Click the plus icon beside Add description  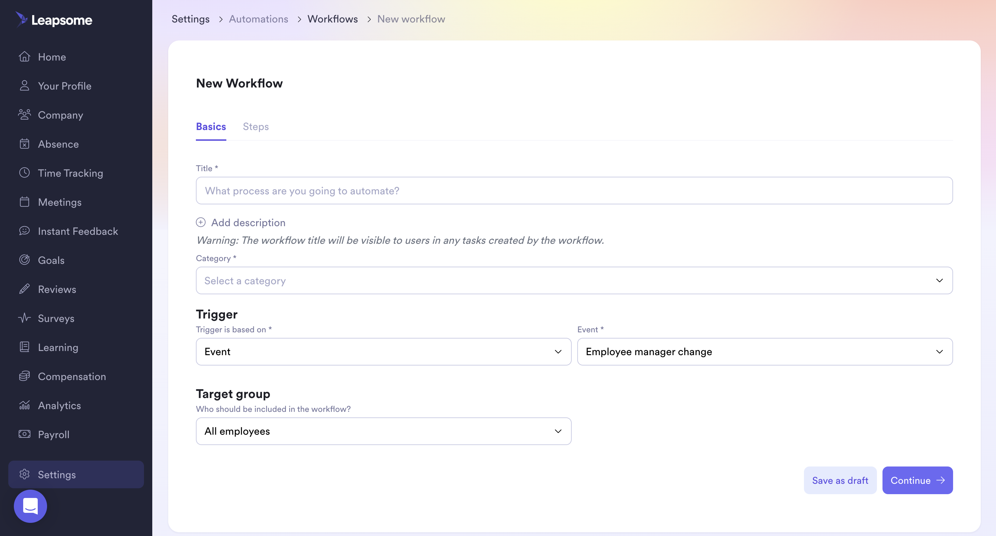[x=201, y=222]
